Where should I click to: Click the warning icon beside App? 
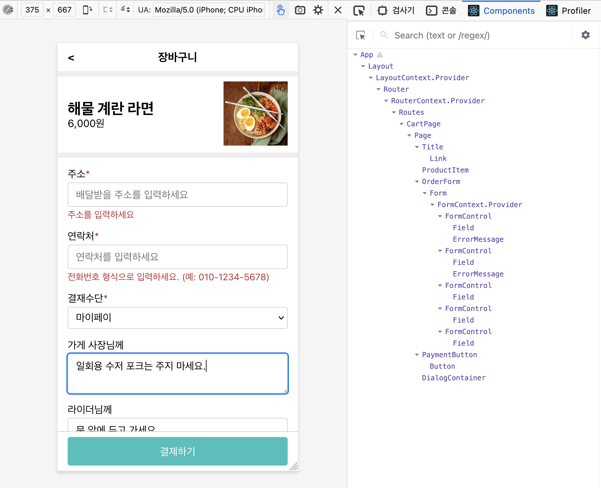(380, 55)
